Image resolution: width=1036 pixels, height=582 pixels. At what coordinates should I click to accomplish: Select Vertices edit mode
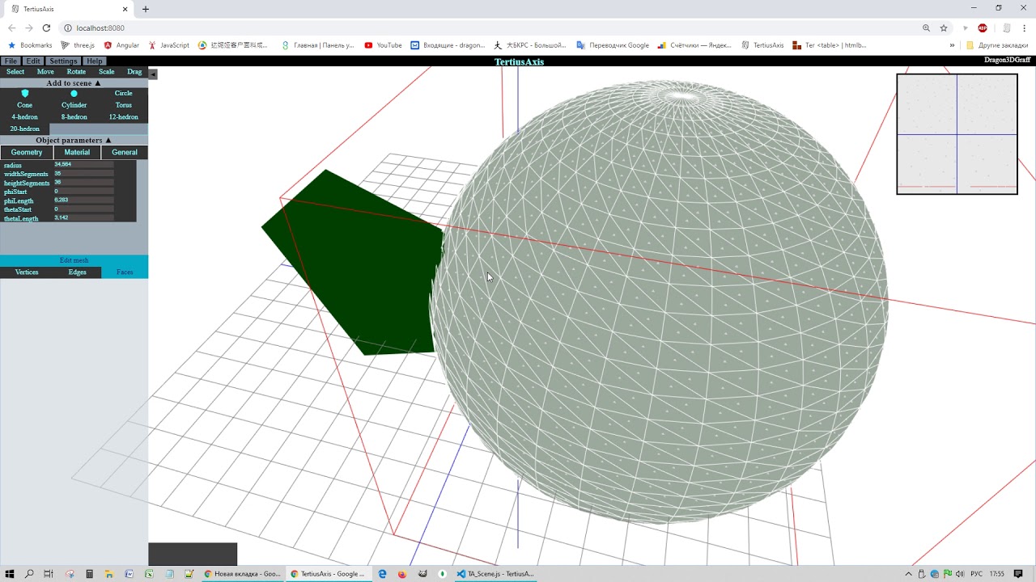click(x=27, y=272)
